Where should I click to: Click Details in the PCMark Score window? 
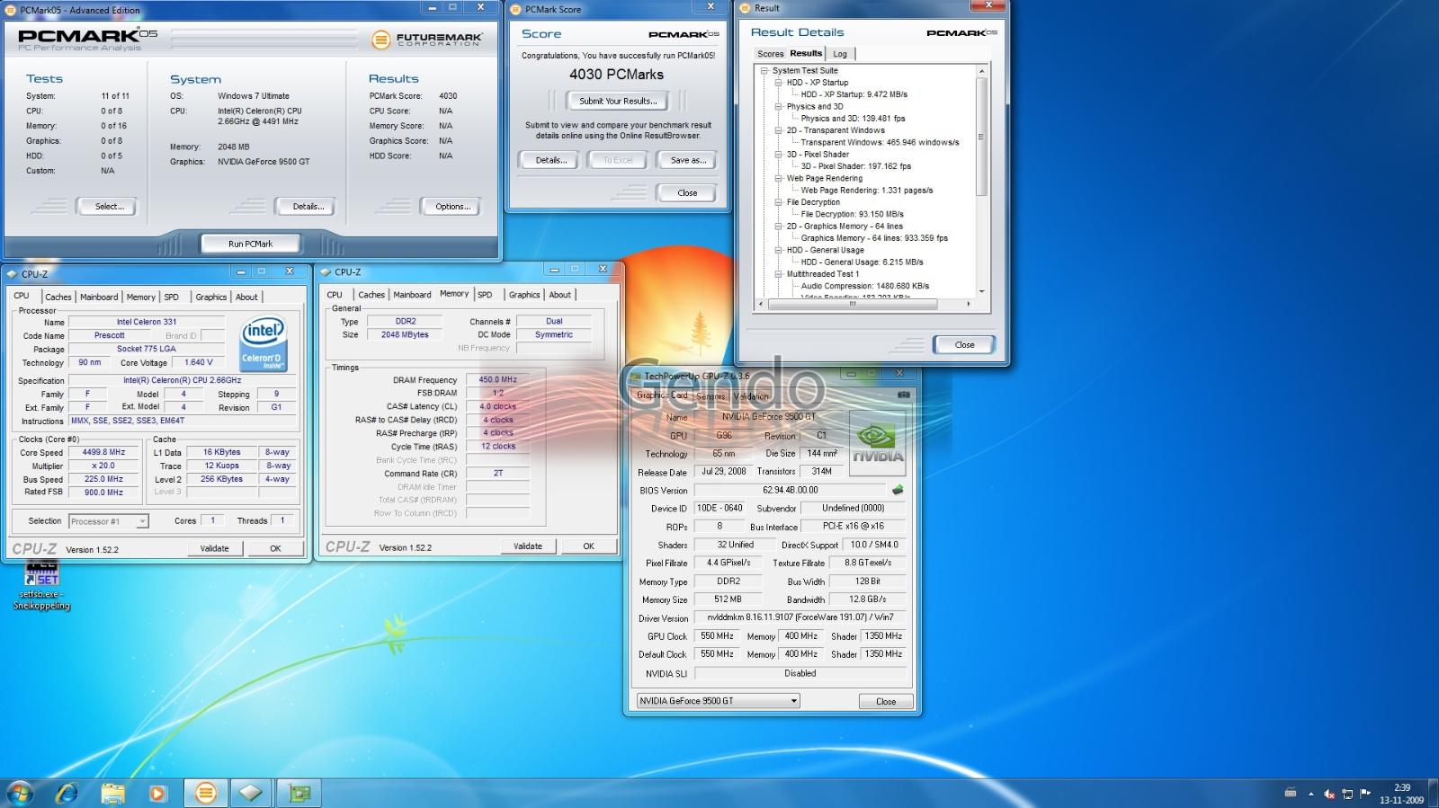[550, 160]
